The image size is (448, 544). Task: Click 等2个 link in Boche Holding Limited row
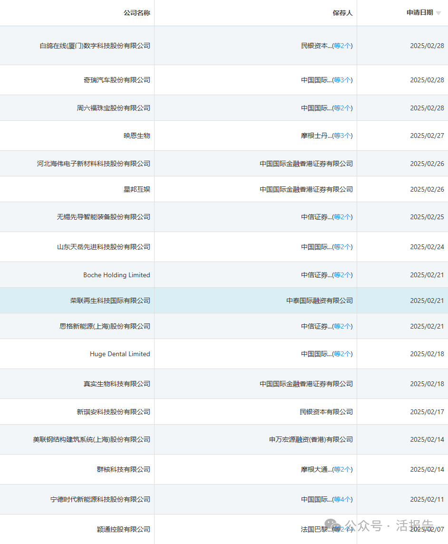[342, 275]
